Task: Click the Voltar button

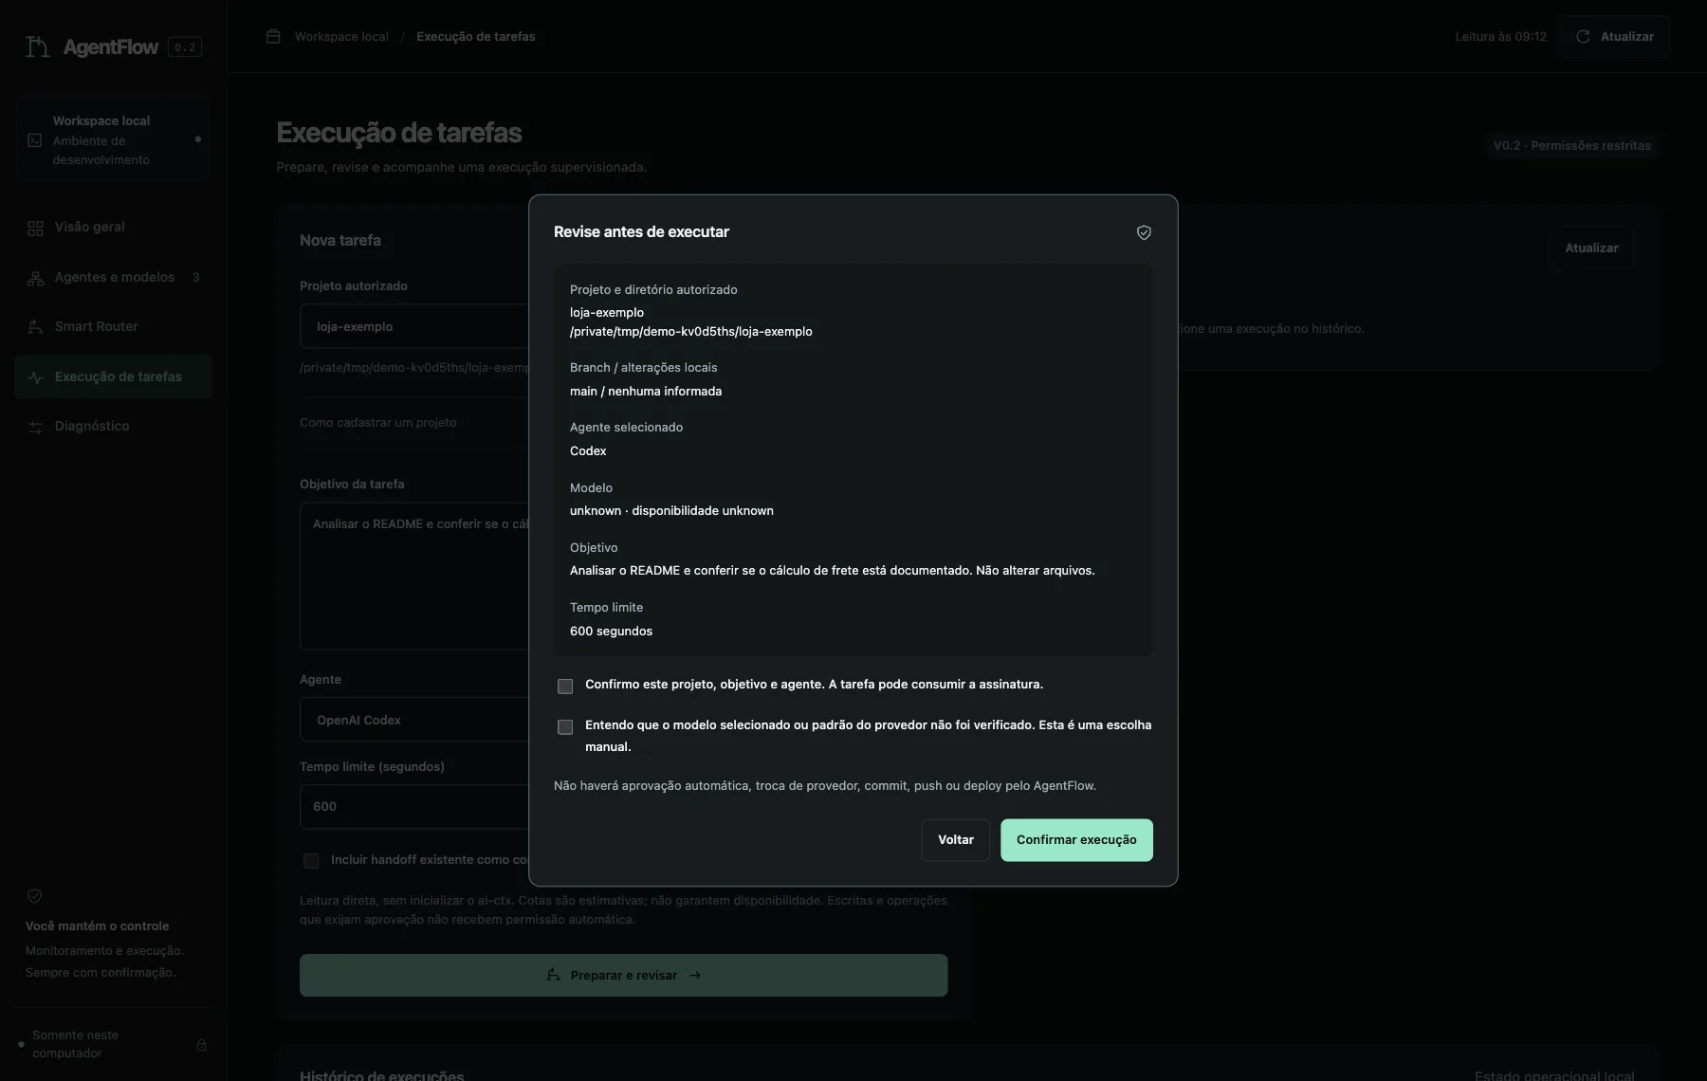Action: [x=956, y=840]
